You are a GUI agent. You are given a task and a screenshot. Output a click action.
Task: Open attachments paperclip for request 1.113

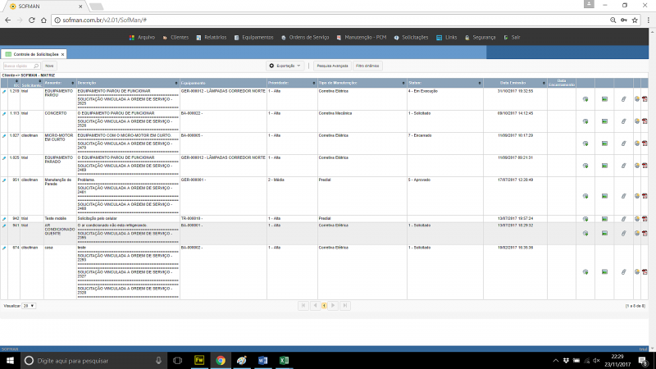click(x=623, y=121)
